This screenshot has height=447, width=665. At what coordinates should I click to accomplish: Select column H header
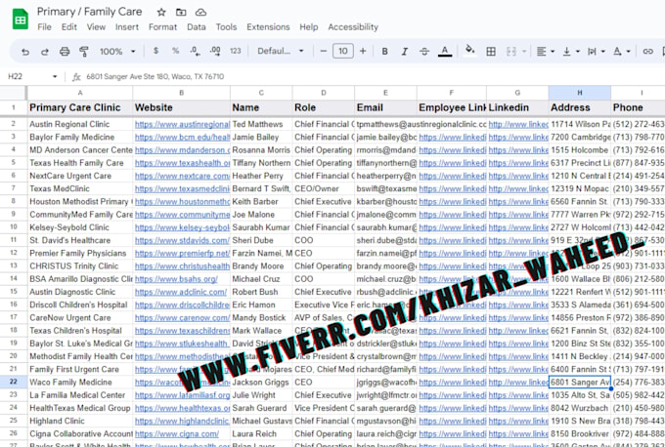pos(580,93)
